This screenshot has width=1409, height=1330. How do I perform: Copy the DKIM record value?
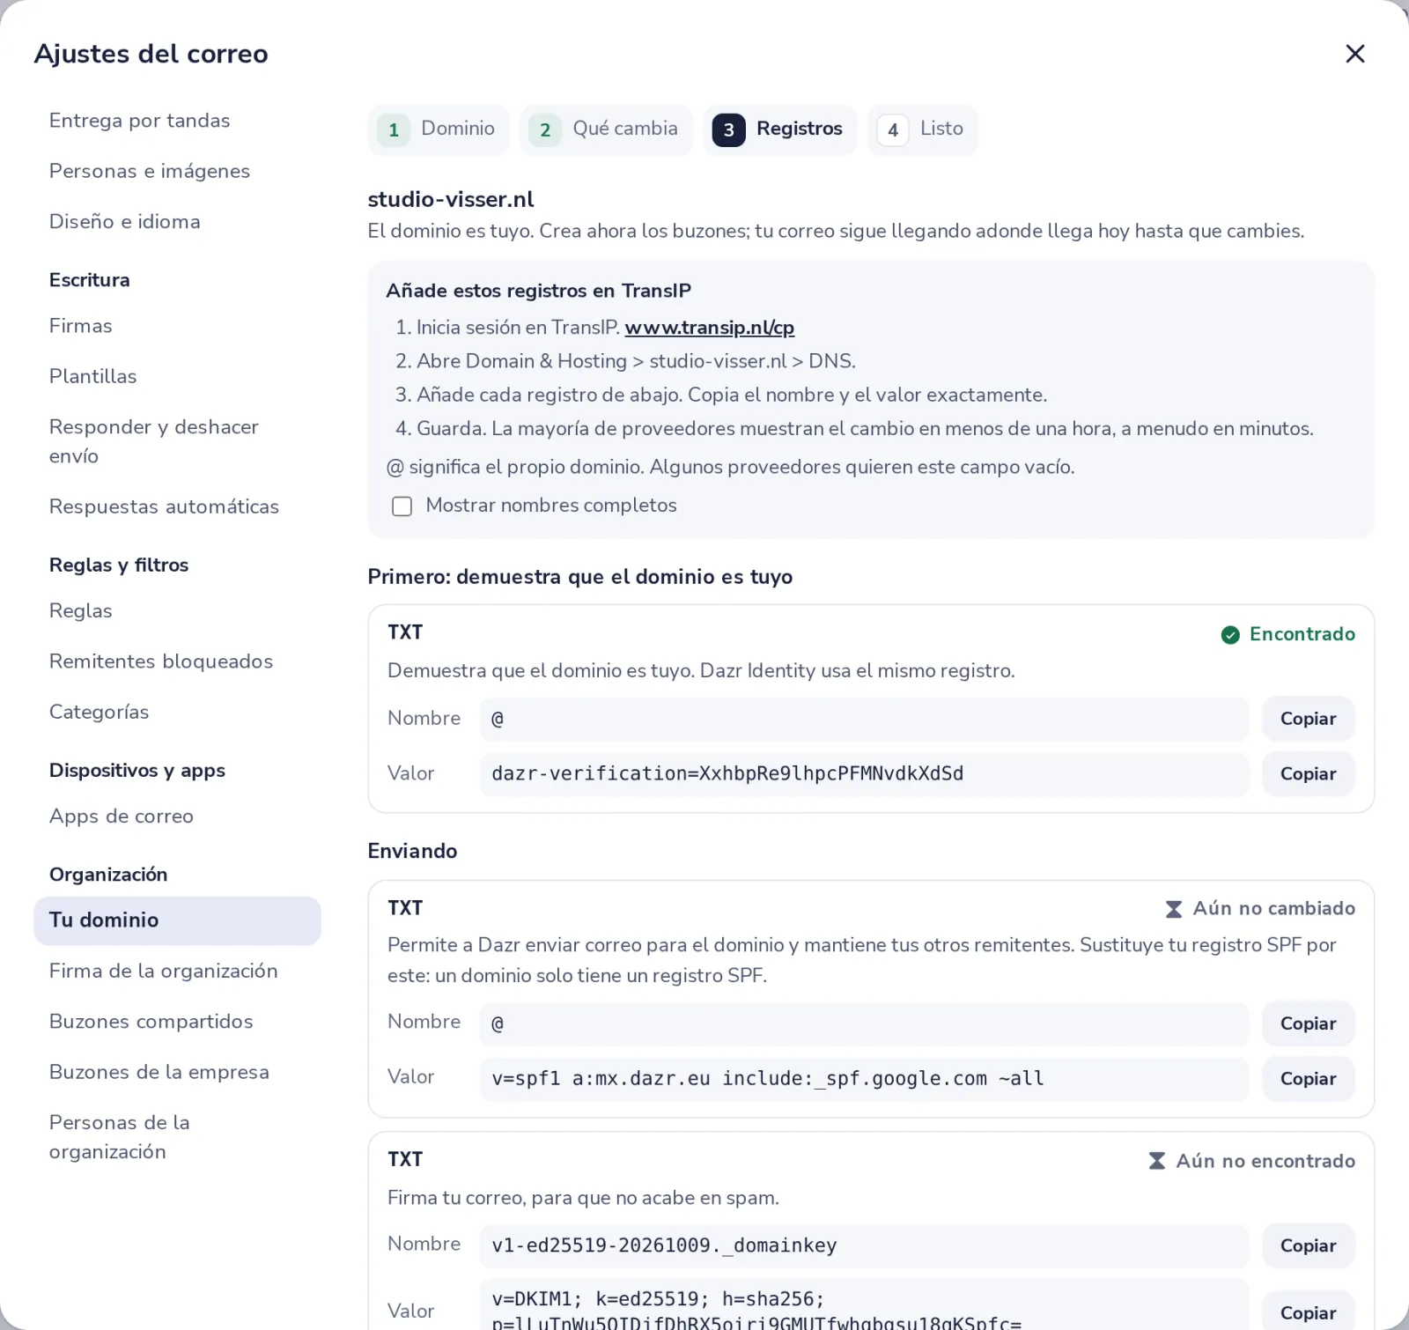click(x=1308, y=1312)
